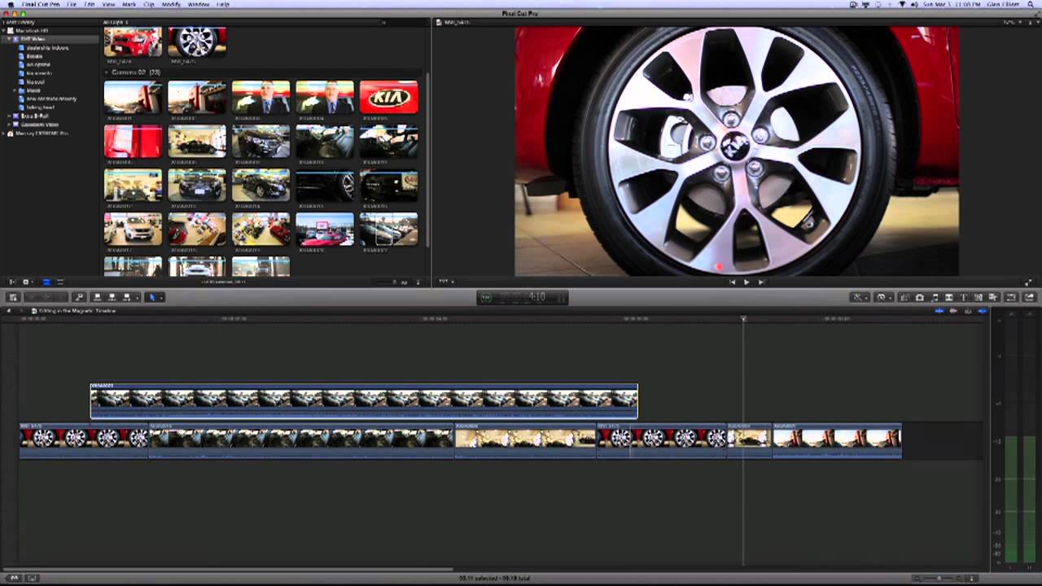
Task: Open the View menu
Action: click(108, 4)
